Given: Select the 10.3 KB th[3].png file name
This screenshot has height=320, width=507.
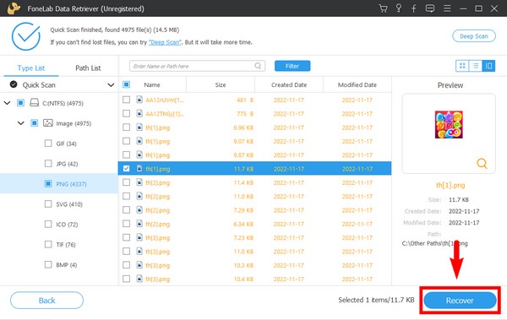Looking at the screenshot, I should click(x=157, y=265).
